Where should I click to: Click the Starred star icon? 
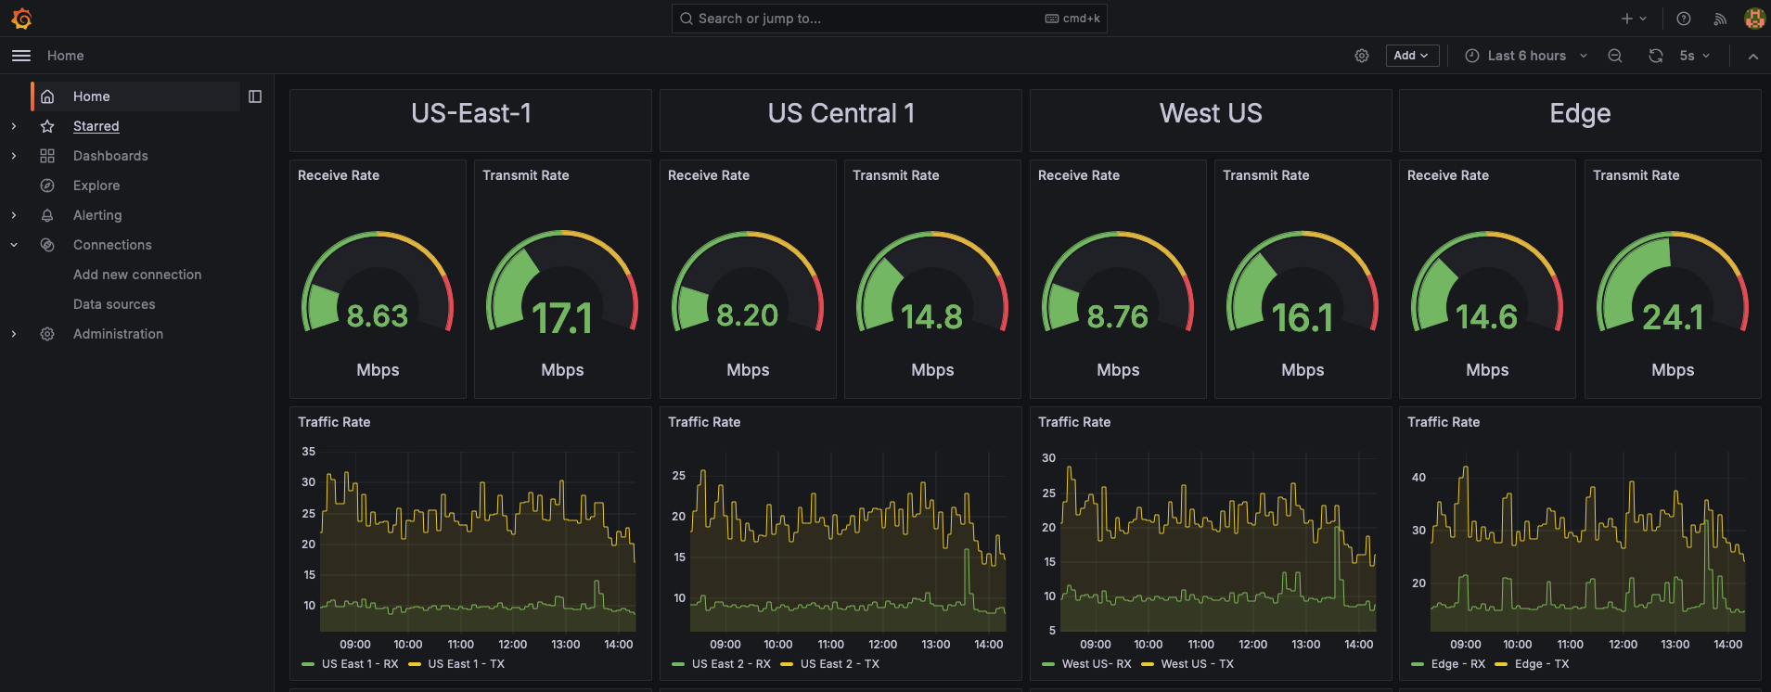tap(47, 126)
